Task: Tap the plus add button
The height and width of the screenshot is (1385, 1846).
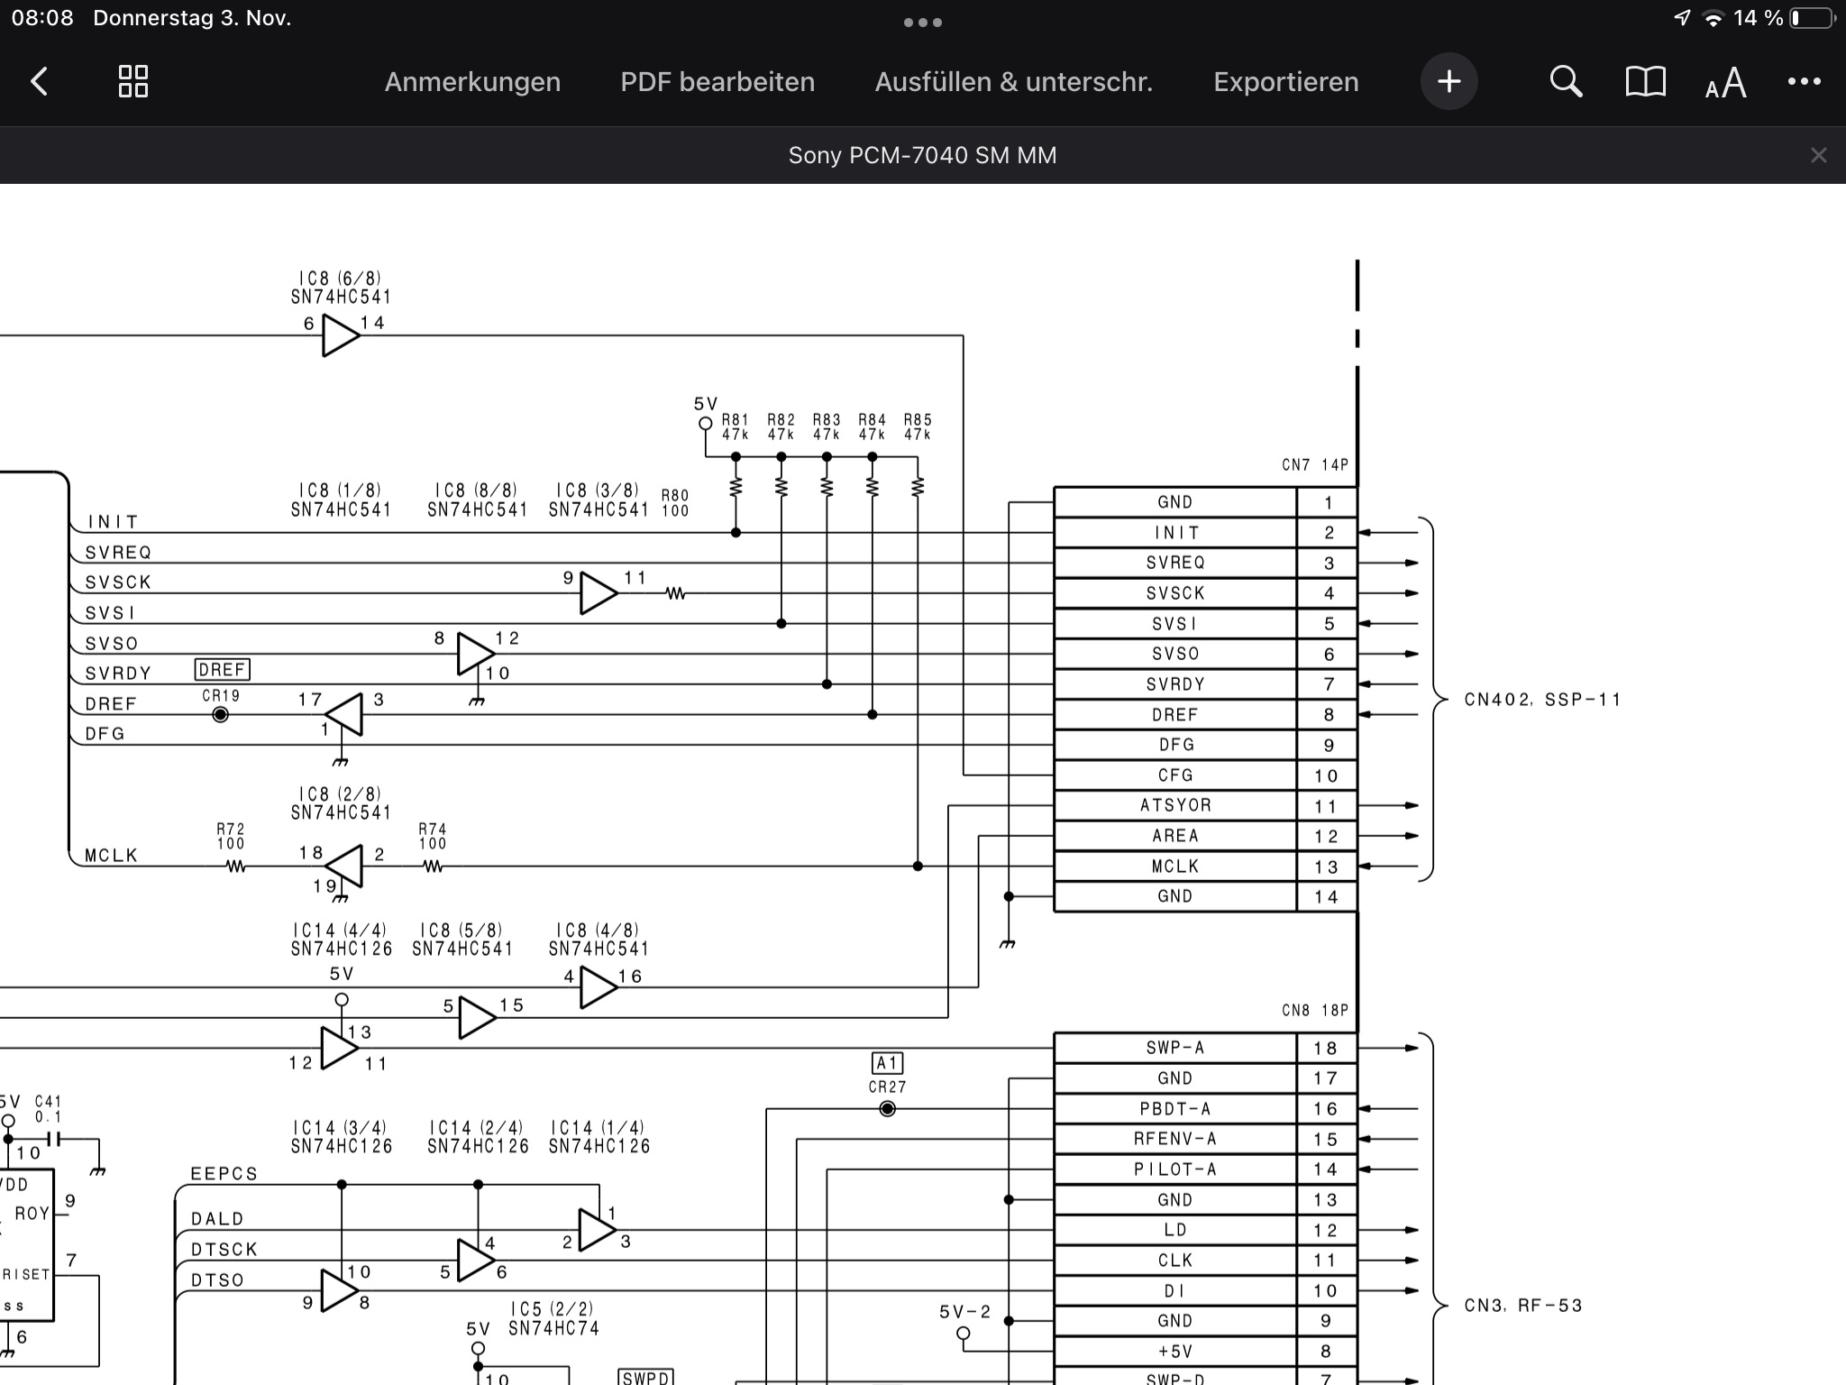Action: (1448, 82)
